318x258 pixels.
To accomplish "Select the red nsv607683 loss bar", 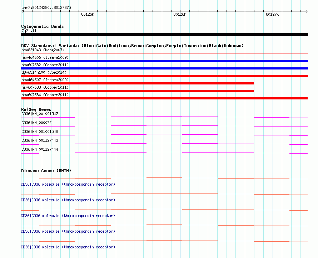I will click(137, 91).
